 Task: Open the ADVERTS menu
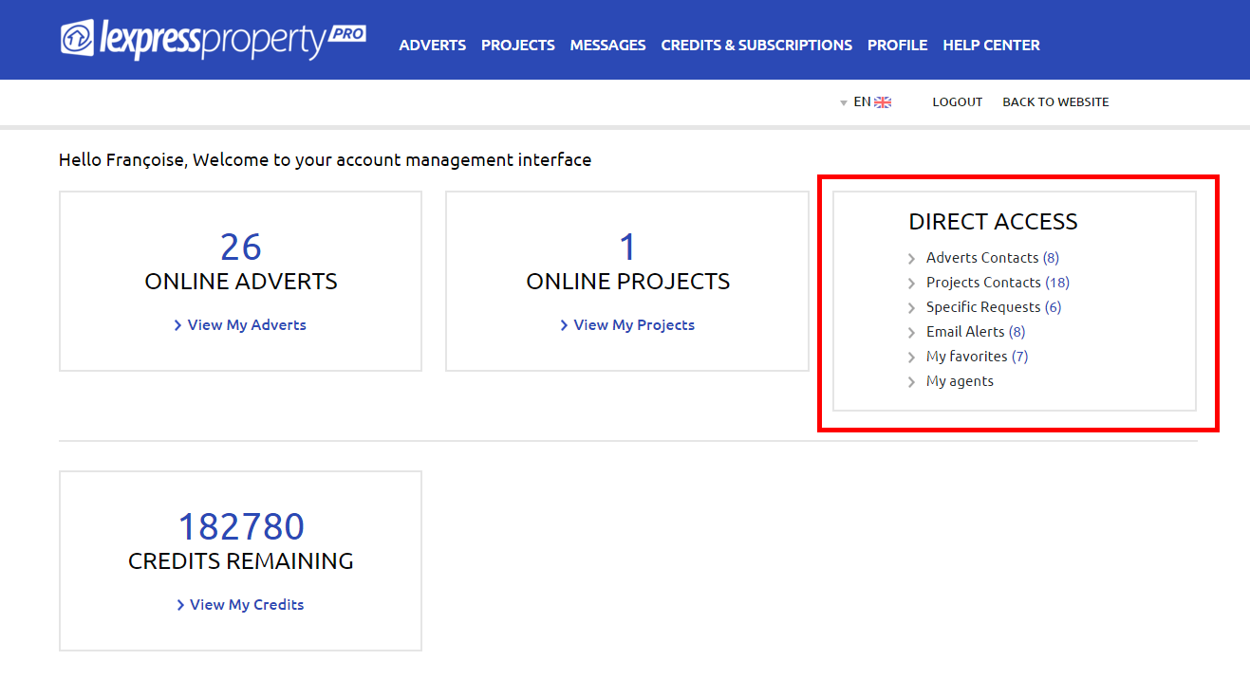(433, 45)
